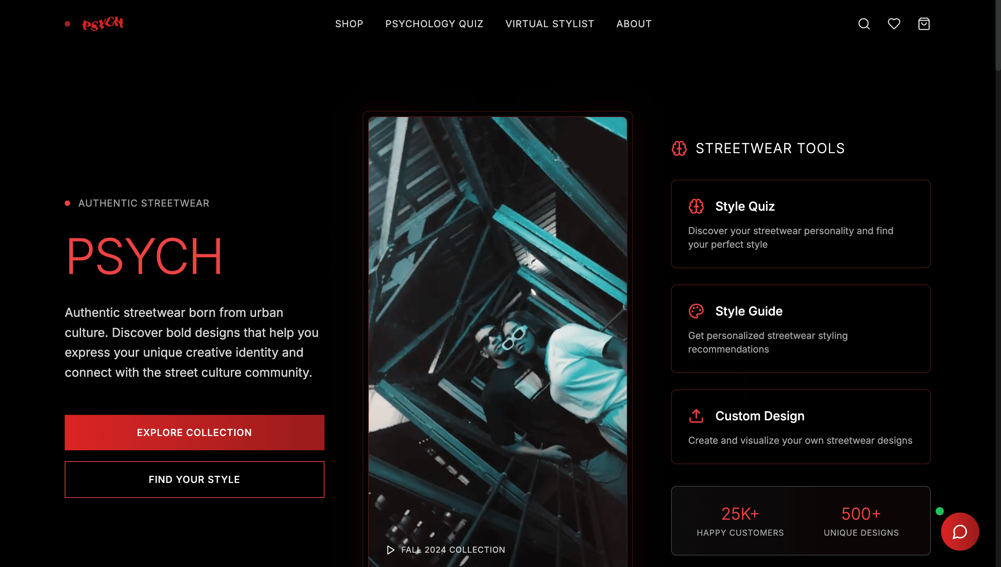1001x567 pixels.
Task: Go to Psychology Quiz page
Action: pos(434,24)
